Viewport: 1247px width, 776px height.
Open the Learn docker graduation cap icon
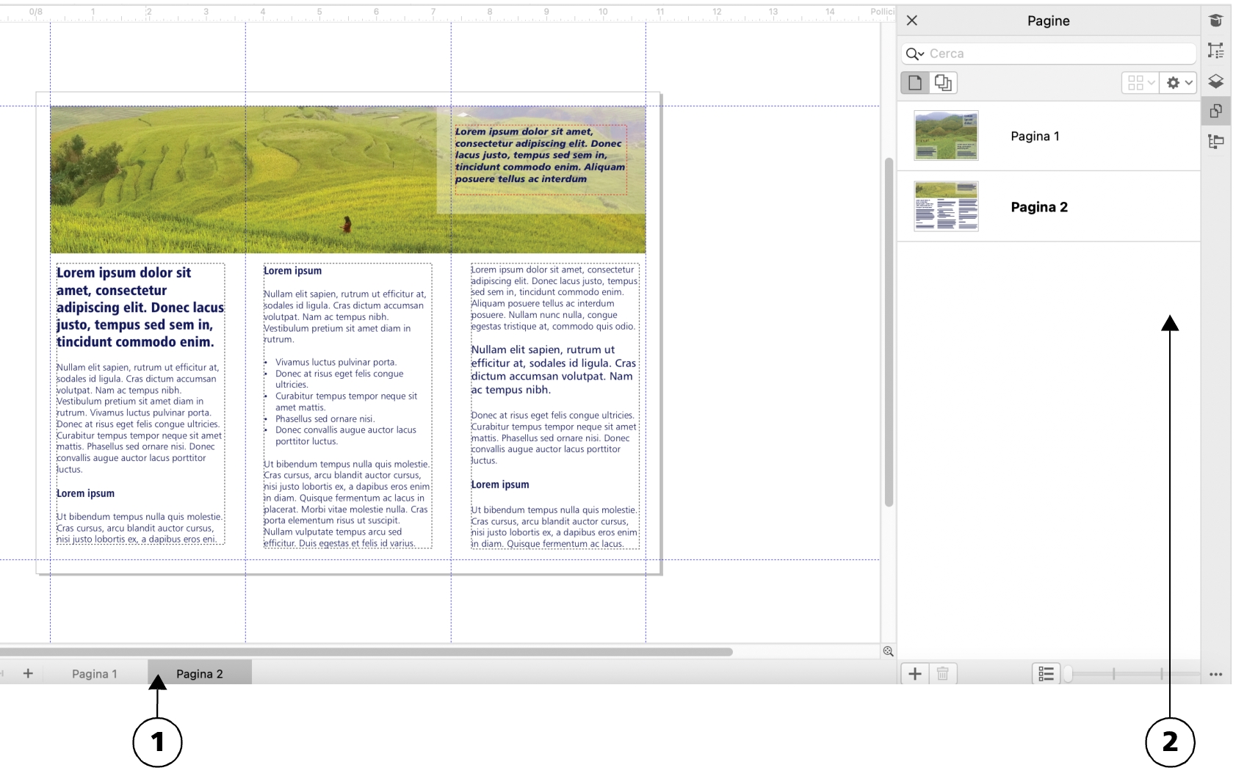tap(1215, 21)
